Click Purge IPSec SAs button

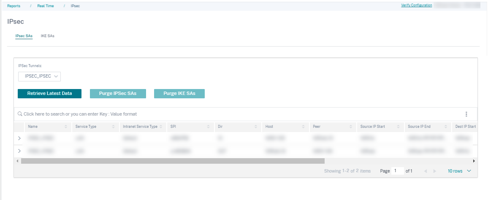(118, 94)
